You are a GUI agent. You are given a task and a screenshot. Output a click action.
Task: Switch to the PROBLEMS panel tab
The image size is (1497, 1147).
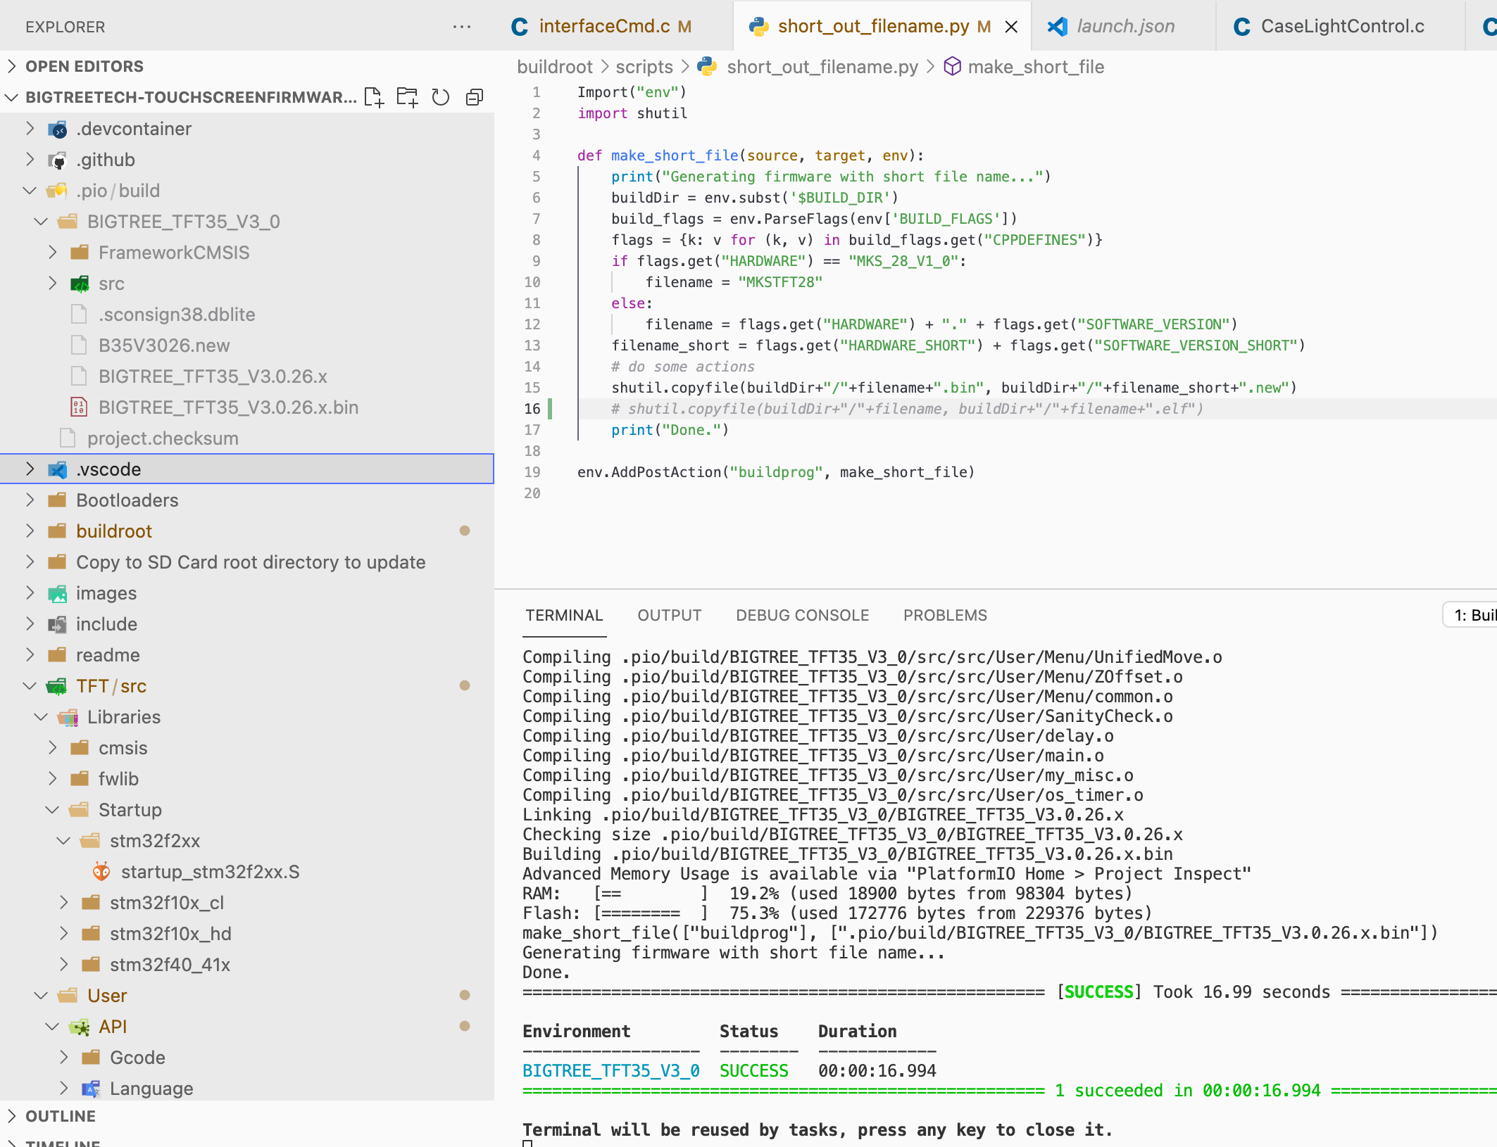(x=945, y=615)
